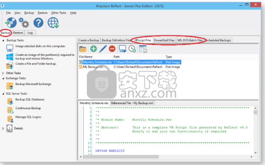Click the Monthly Schedule.vbs file icon
Screen dimensions: 265x165
pos(81,62)
